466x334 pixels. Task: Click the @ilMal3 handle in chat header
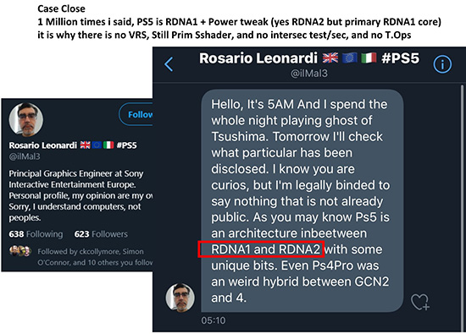[x=309, y=74]
